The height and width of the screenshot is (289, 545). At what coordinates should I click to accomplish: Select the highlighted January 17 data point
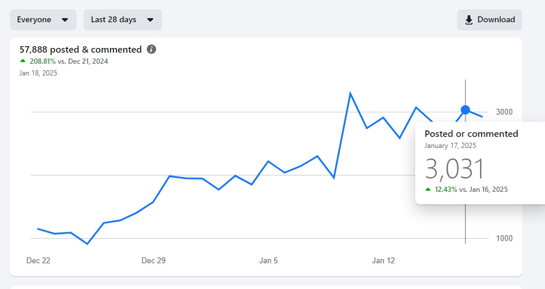(x=465, y=110)
